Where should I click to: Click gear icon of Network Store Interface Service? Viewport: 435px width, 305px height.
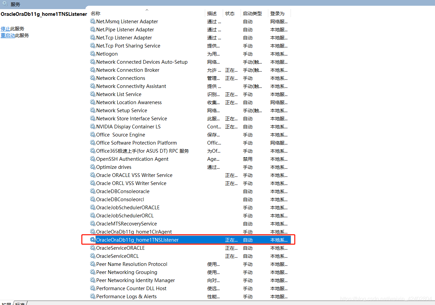coord(93,118)
